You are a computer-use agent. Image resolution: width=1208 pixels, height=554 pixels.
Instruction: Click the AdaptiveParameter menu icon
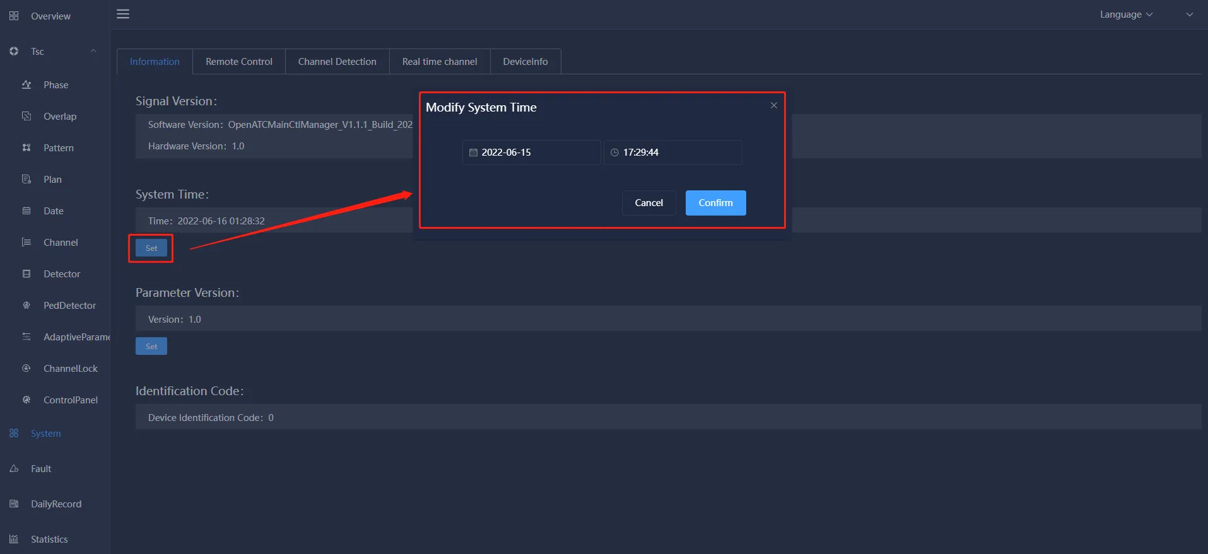coord(26,337)
